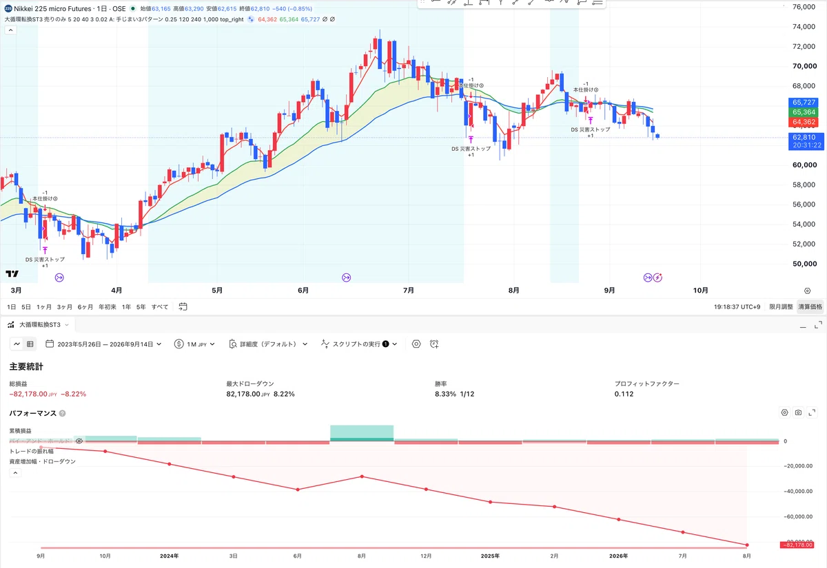Maximize the strategy tester panel
This screenshot has height=568, width=827.
(818, 324)
